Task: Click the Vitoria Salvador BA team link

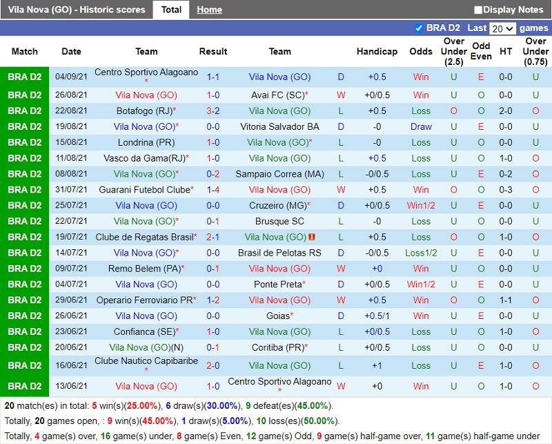Action: tap(279, 126)
